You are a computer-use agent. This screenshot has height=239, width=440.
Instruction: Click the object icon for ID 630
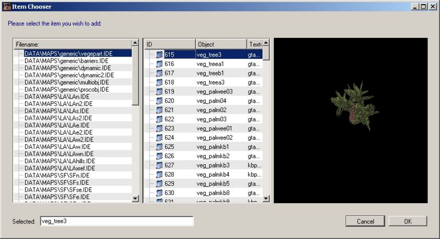[x=159, y=193]
